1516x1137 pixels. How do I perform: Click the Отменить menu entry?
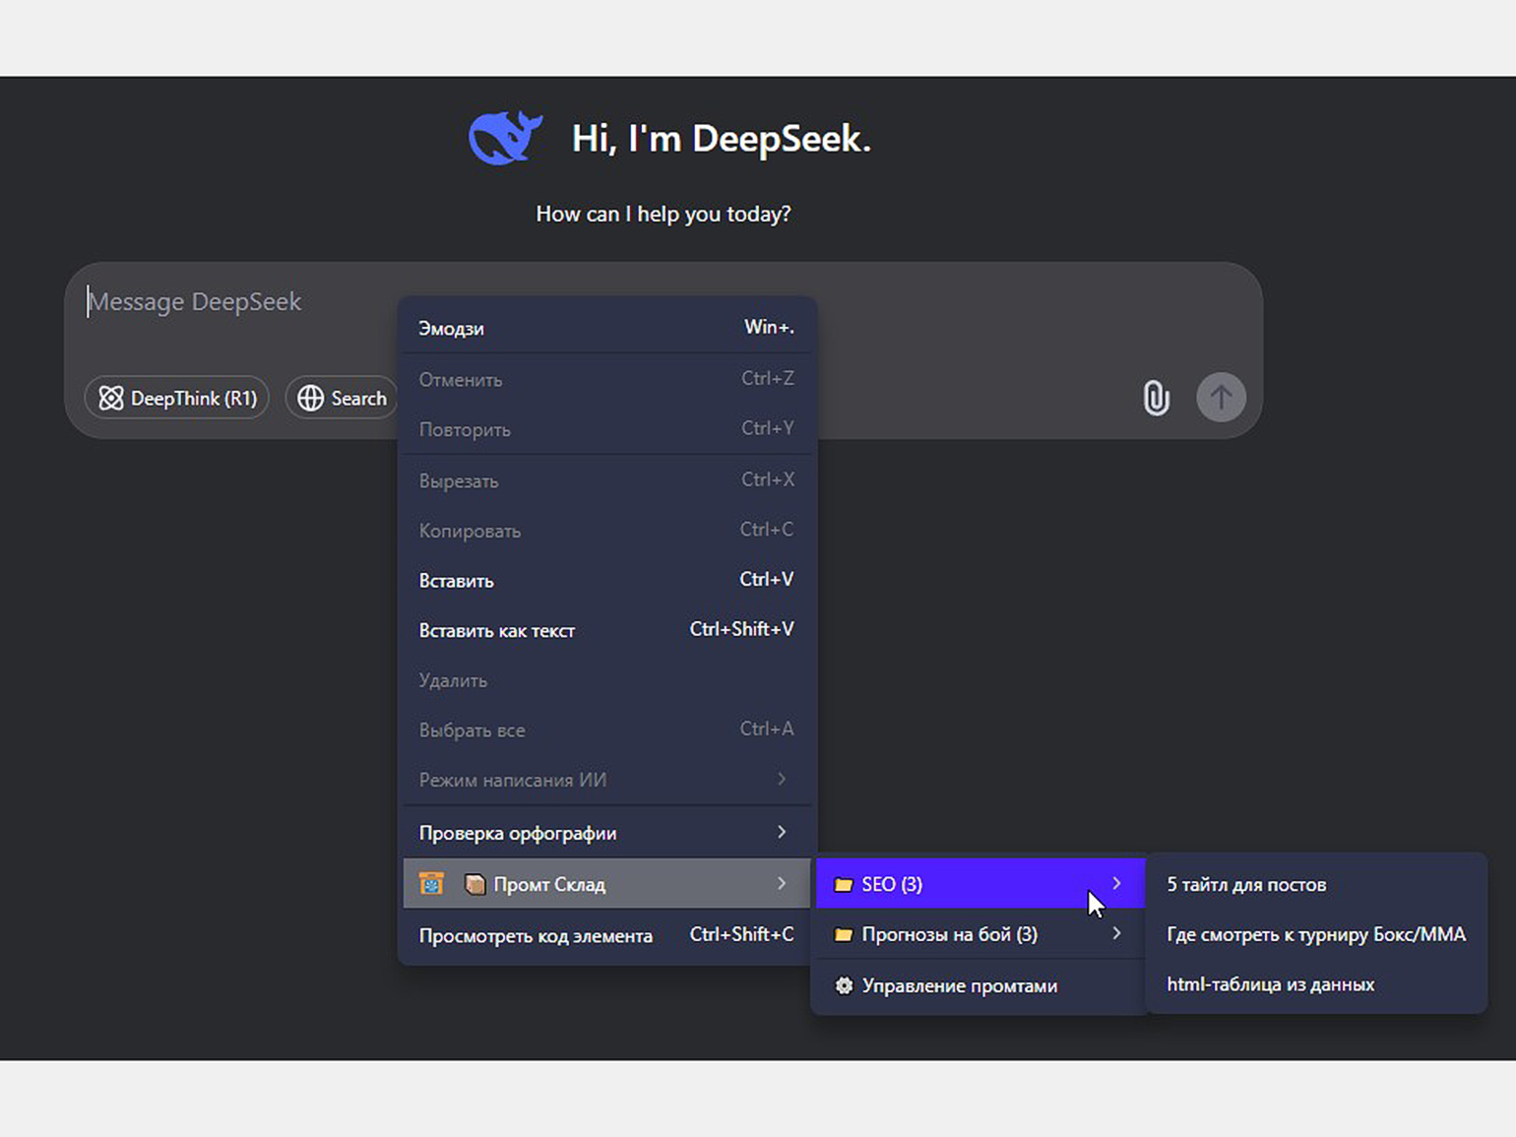606,379
